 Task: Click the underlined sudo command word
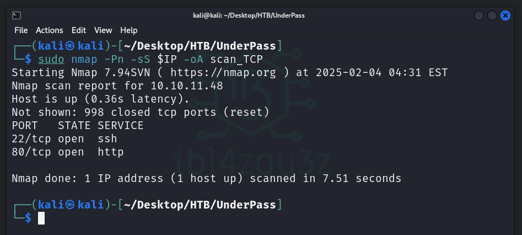(51, 59)
